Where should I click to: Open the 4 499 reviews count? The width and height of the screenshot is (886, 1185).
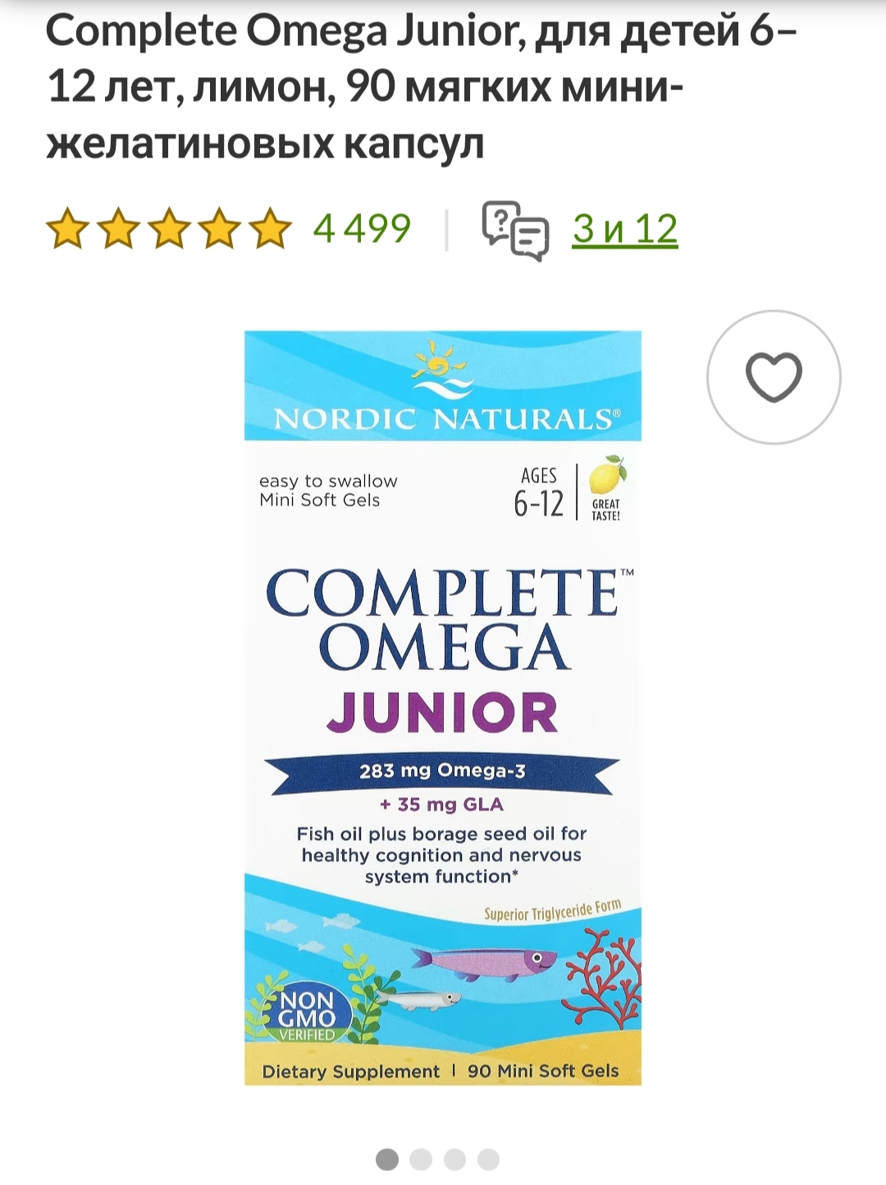pyautogui.click(x=362, y=229)
